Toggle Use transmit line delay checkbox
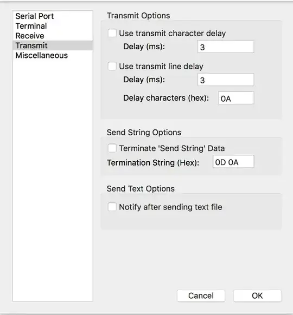The image size is (293, 315). (112, 66)
